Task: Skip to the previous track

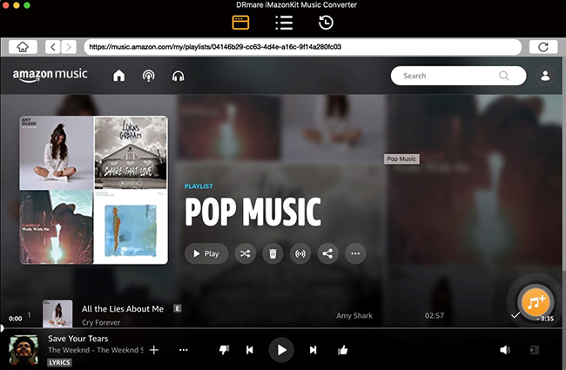Action: 249,350
